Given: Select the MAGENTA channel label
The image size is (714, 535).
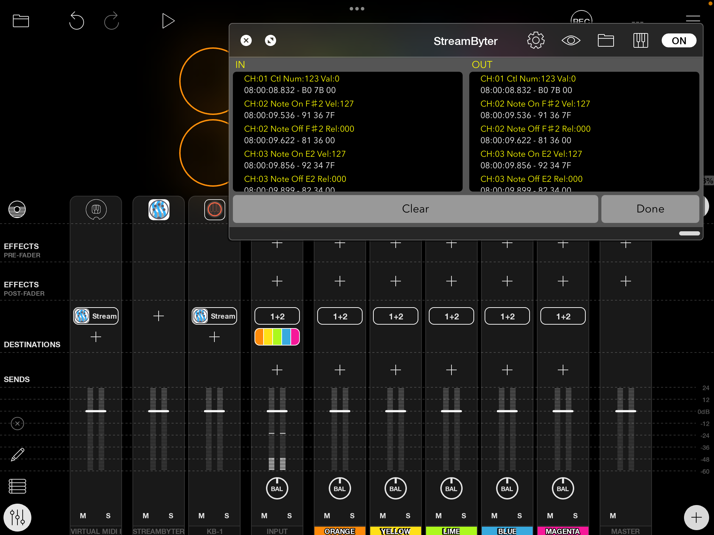Looking at the screenshot, I should pyautogui.click(x=563, y=531).
